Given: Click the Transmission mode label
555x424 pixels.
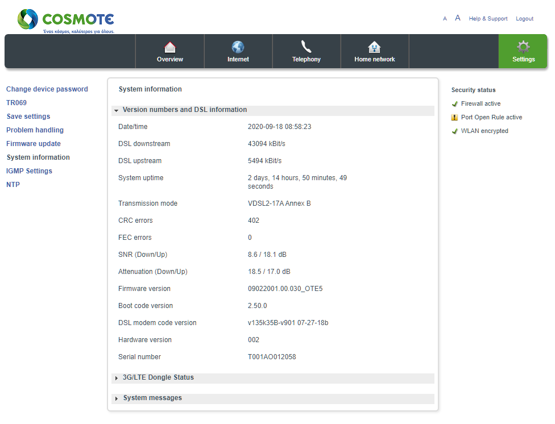Looking at the screenshot, I should (x=148, y=203).
